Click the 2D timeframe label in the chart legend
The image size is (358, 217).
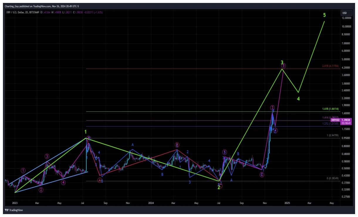pos(26,13)
